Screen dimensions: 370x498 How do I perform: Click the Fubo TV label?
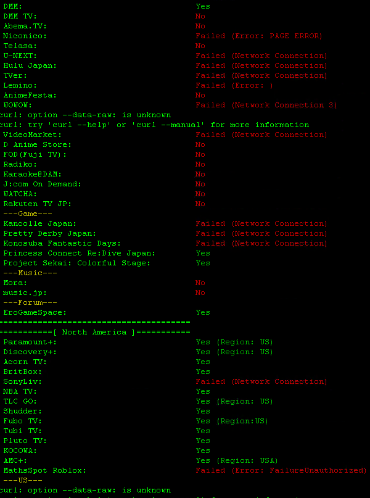[x=23, y=421]
